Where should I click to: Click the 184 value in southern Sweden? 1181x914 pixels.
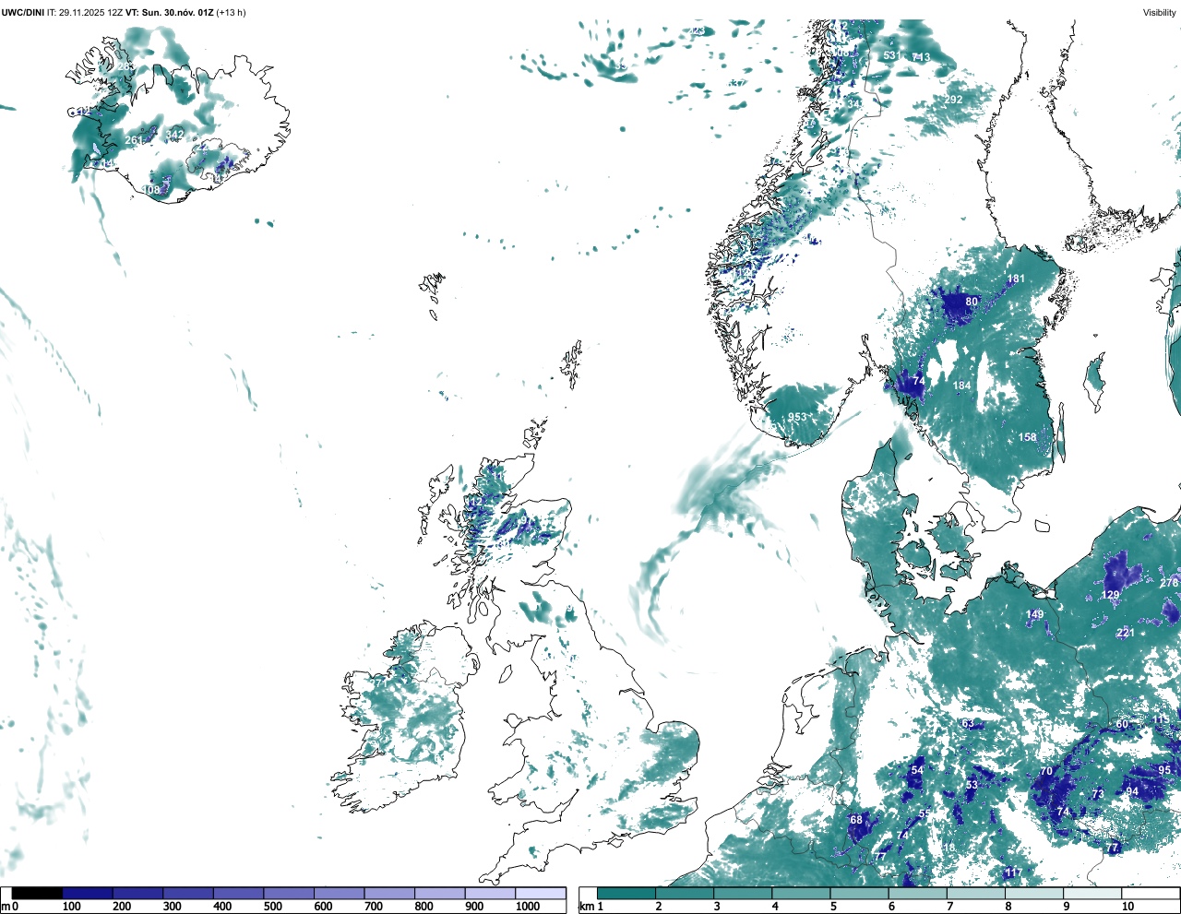click(962, 386)
